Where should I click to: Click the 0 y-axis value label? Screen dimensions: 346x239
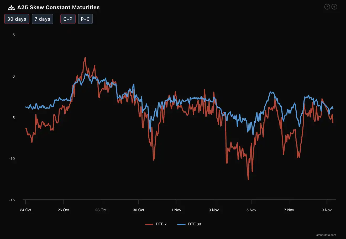pos(14,76)
